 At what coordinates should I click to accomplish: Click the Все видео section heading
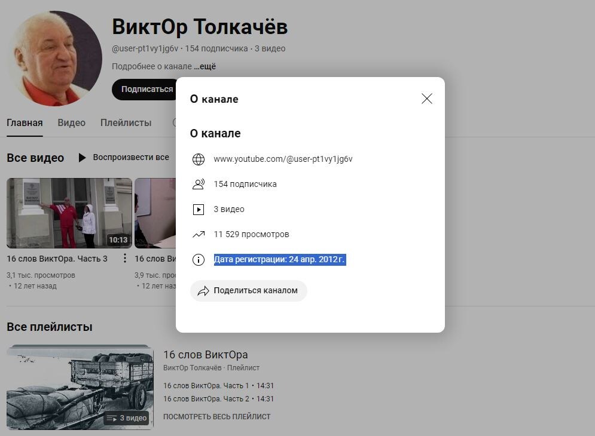pyautogui.click(x=35, y=158)
